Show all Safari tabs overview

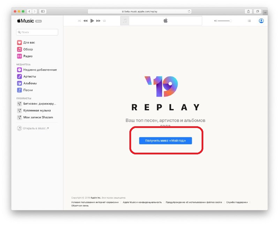[257, 11]
